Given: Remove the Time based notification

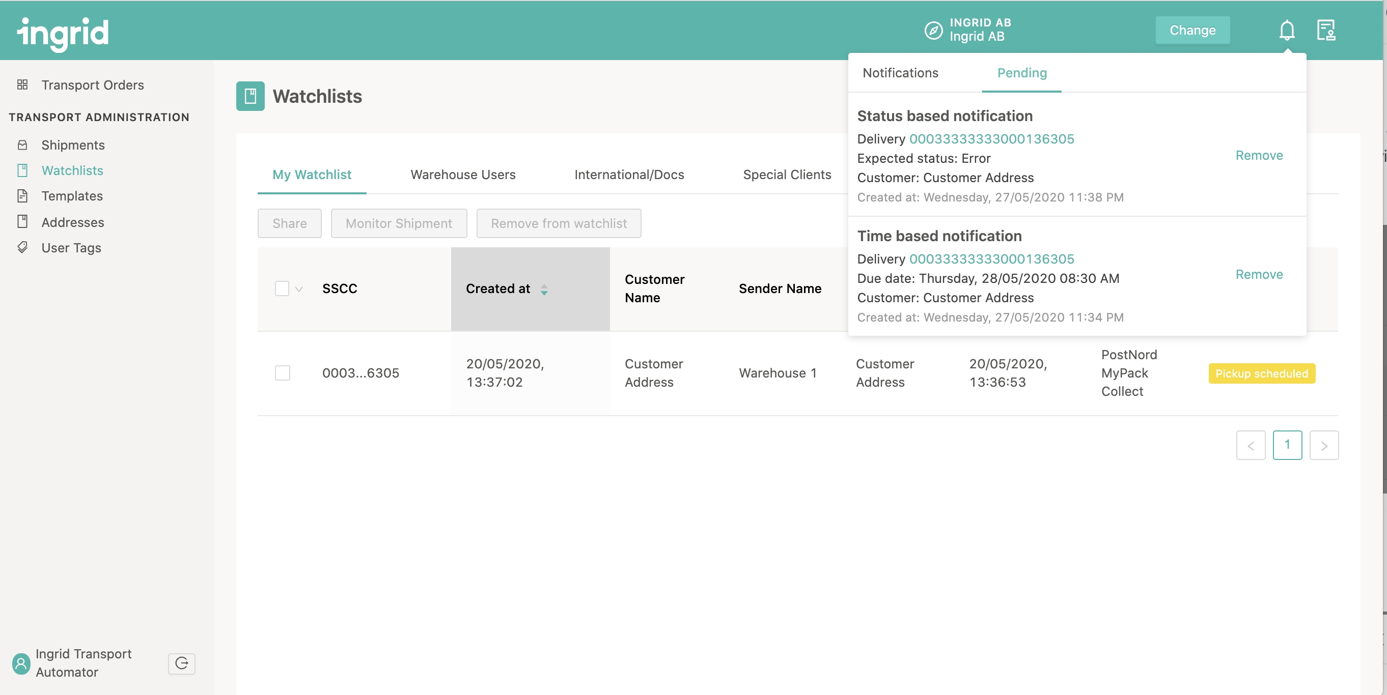Looking at the screenshot, I should [x=1258, y=275].
